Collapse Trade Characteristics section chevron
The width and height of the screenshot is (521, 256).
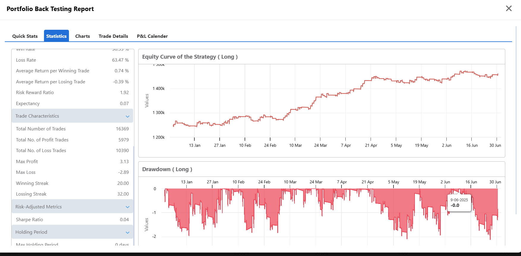pos(128,116)
